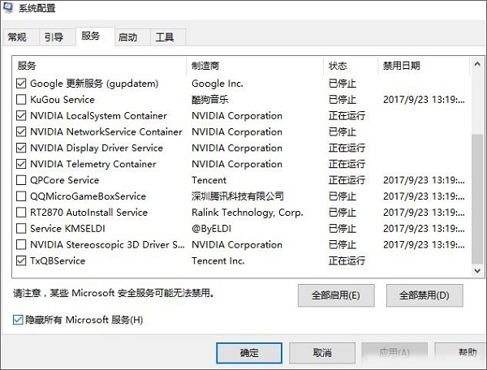Uncheck Google 更新服务 (gupdatem) checkbox
The image size is (487, 370).
(21, 84)
